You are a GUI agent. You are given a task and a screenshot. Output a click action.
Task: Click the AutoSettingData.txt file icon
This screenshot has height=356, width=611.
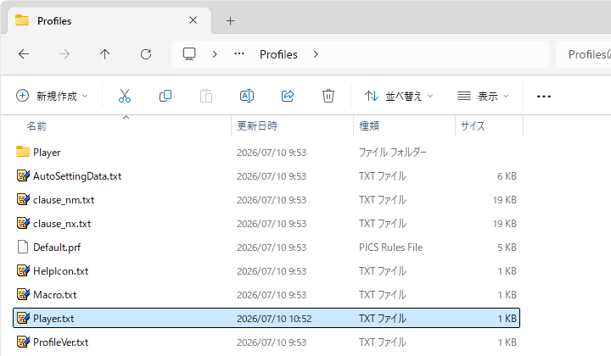pyautogui.click(x=23, y=175)
